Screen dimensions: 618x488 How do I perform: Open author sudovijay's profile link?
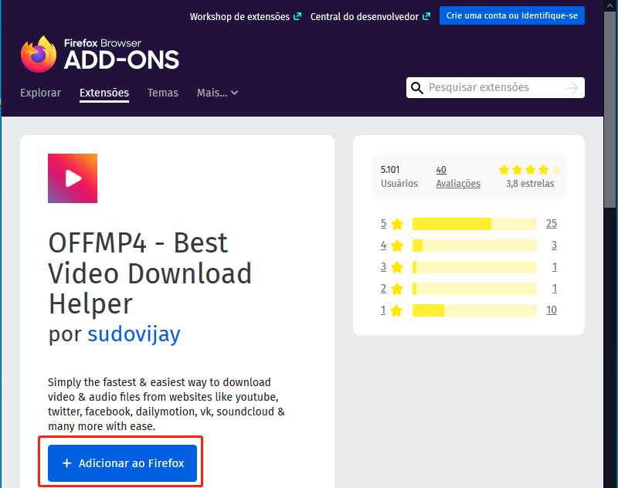point(134,334)
